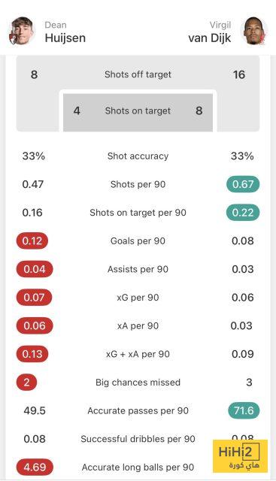This screenshot has height=481, width=276.
Task: Tap the red 0.06 xA per 90 badge
Action: coord(35,325)
